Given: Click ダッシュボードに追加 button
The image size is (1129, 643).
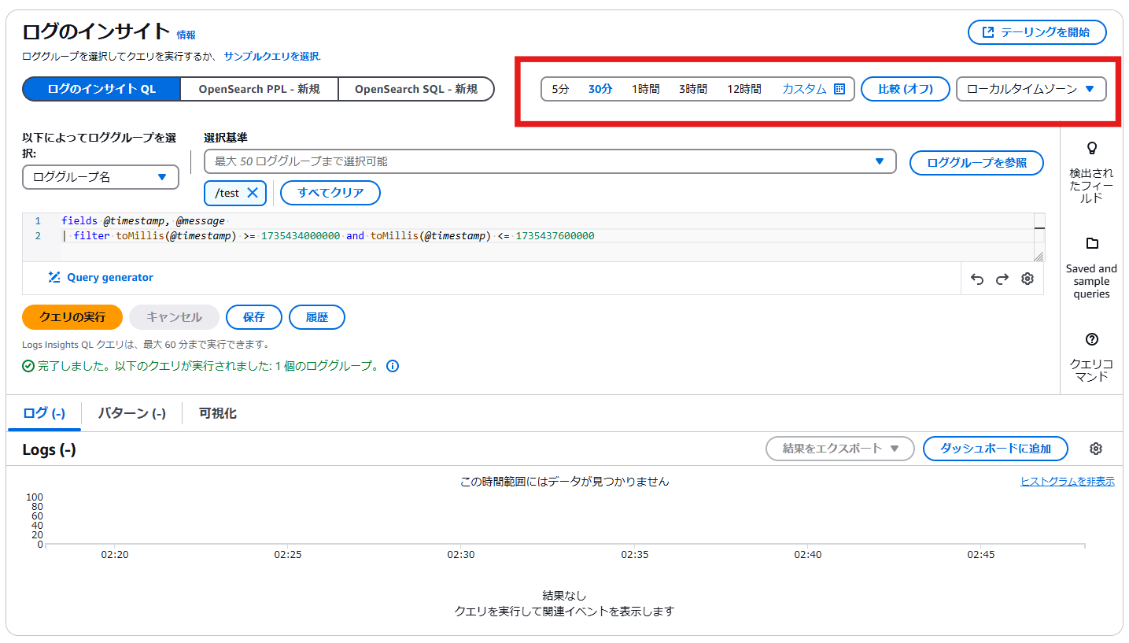Looking at the screenshot, I should pos(995,449).
